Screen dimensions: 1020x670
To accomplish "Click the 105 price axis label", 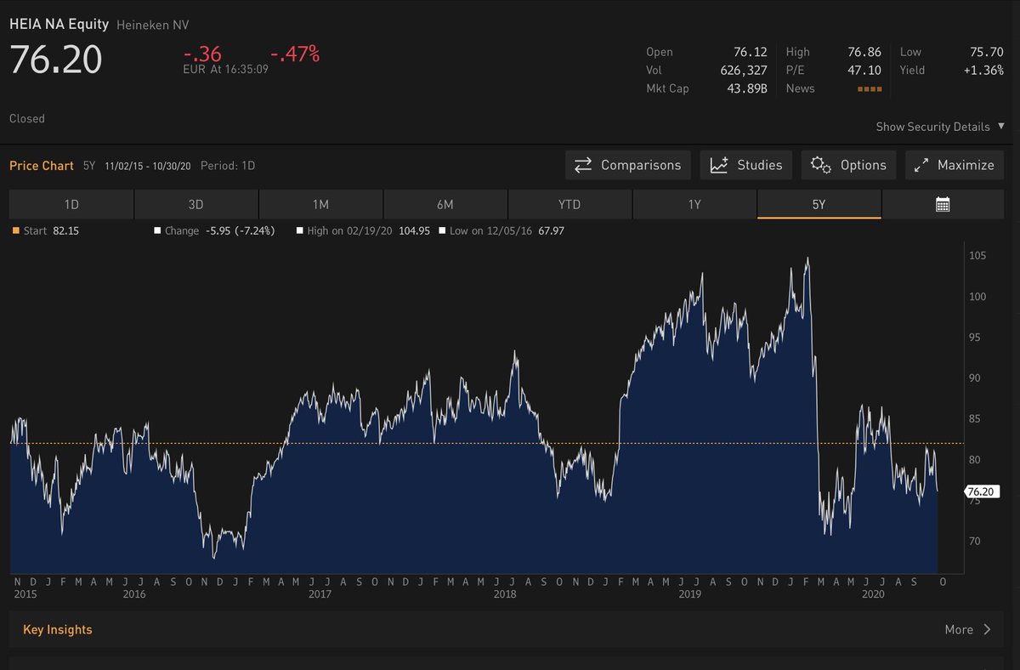I will 977,257.
